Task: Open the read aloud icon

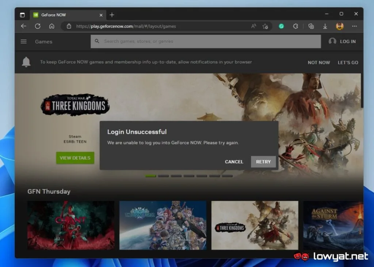Action: pos(253,26)
